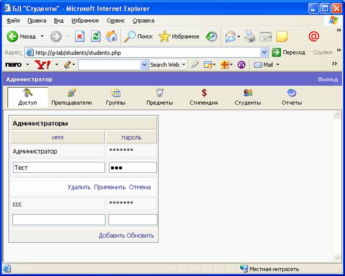Image resolution: width=345 pixels, height=276 pixels.
Task: Switch to the Преподаватели tab
Action: (x=71, y=97)
